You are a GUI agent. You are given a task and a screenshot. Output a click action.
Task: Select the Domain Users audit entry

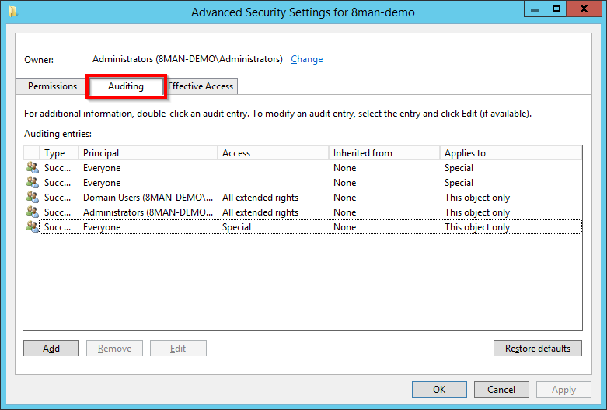pyautogui.click(x=148, y=198)
